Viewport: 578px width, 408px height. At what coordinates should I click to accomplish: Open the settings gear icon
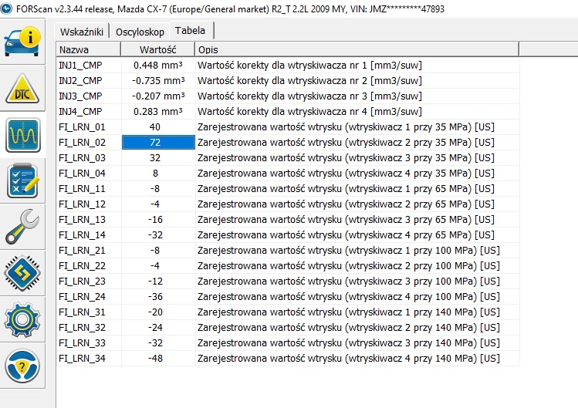(x=24, y=319)
